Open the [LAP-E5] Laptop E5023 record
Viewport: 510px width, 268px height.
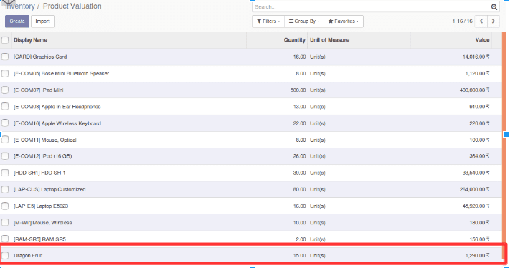pyautogui.click(x=41, y=206)
